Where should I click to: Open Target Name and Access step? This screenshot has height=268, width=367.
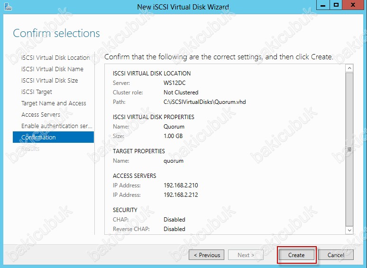click(x=54, y=103)
